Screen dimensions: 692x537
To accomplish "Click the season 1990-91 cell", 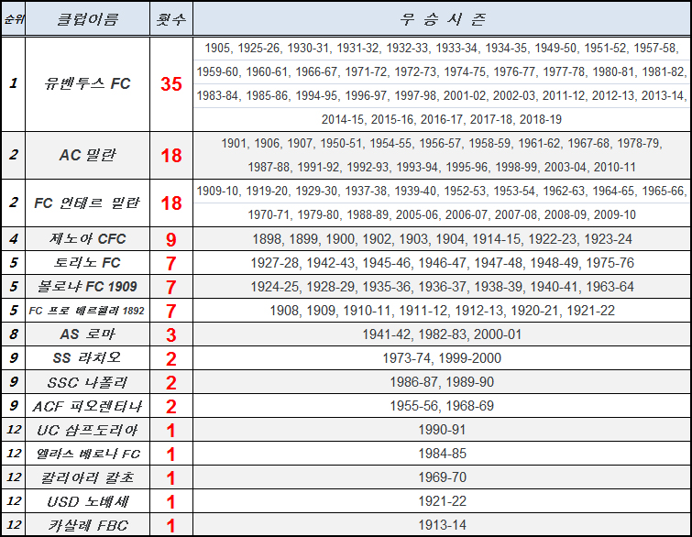I will (x=442, y=430).
